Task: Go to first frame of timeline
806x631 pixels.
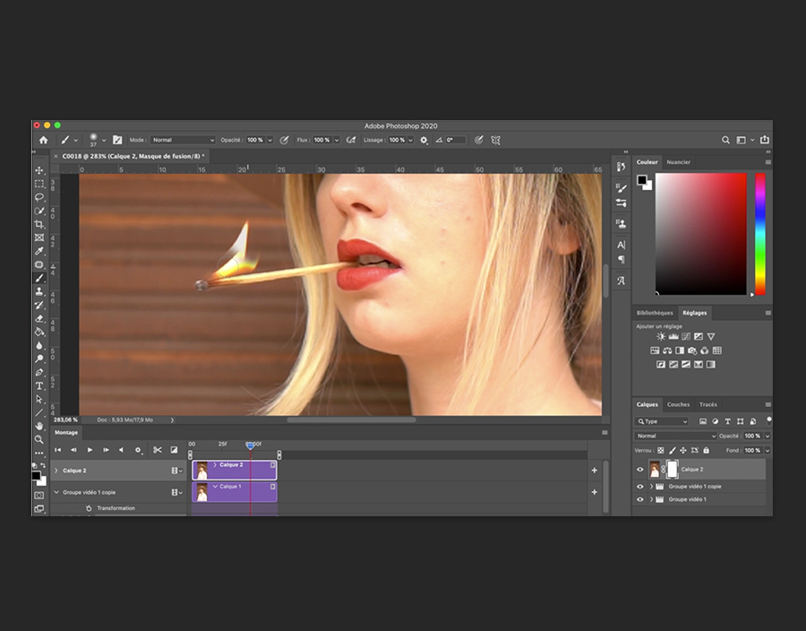Action: click(x=57, y=450)
